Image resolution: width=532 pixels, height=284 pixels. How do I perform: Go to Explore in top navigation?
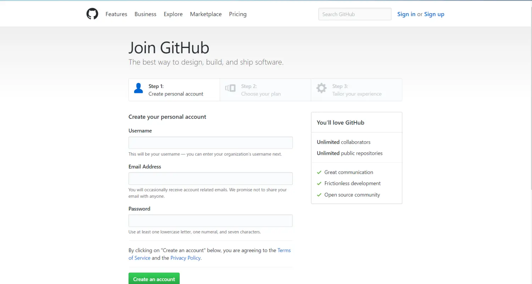click(x=173, y=14)
